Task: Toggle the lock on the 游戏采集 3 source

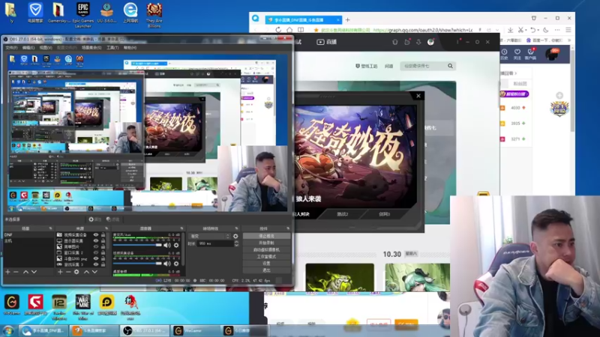Action: pyautogui.click(x=103, y=264)
